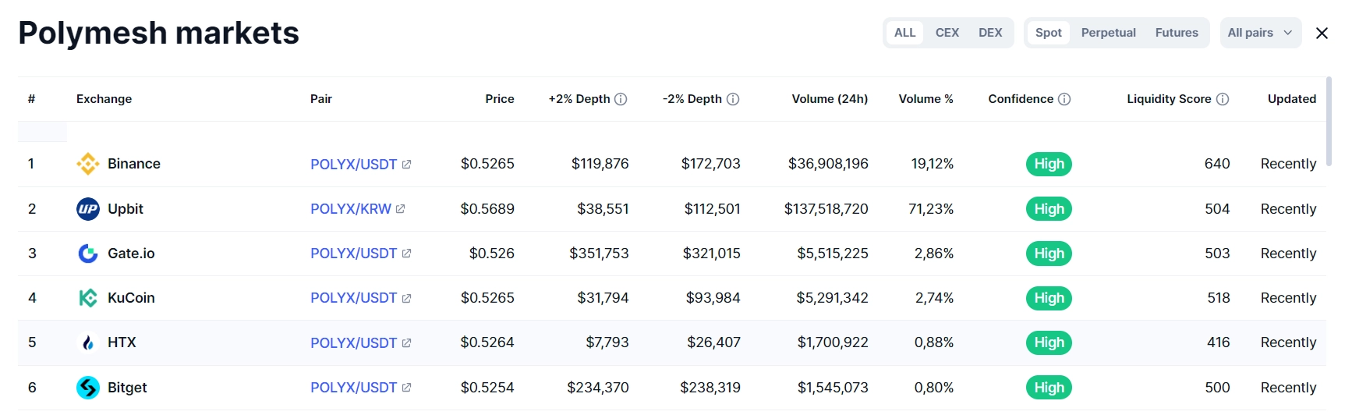Switch the filter to DEX exchanges

point(990,33)
